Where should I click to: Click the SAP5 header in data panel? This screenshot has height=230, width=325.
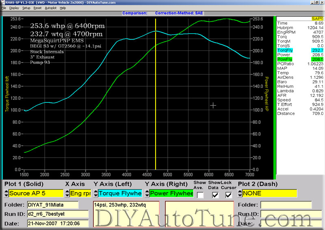click(317, 19)
